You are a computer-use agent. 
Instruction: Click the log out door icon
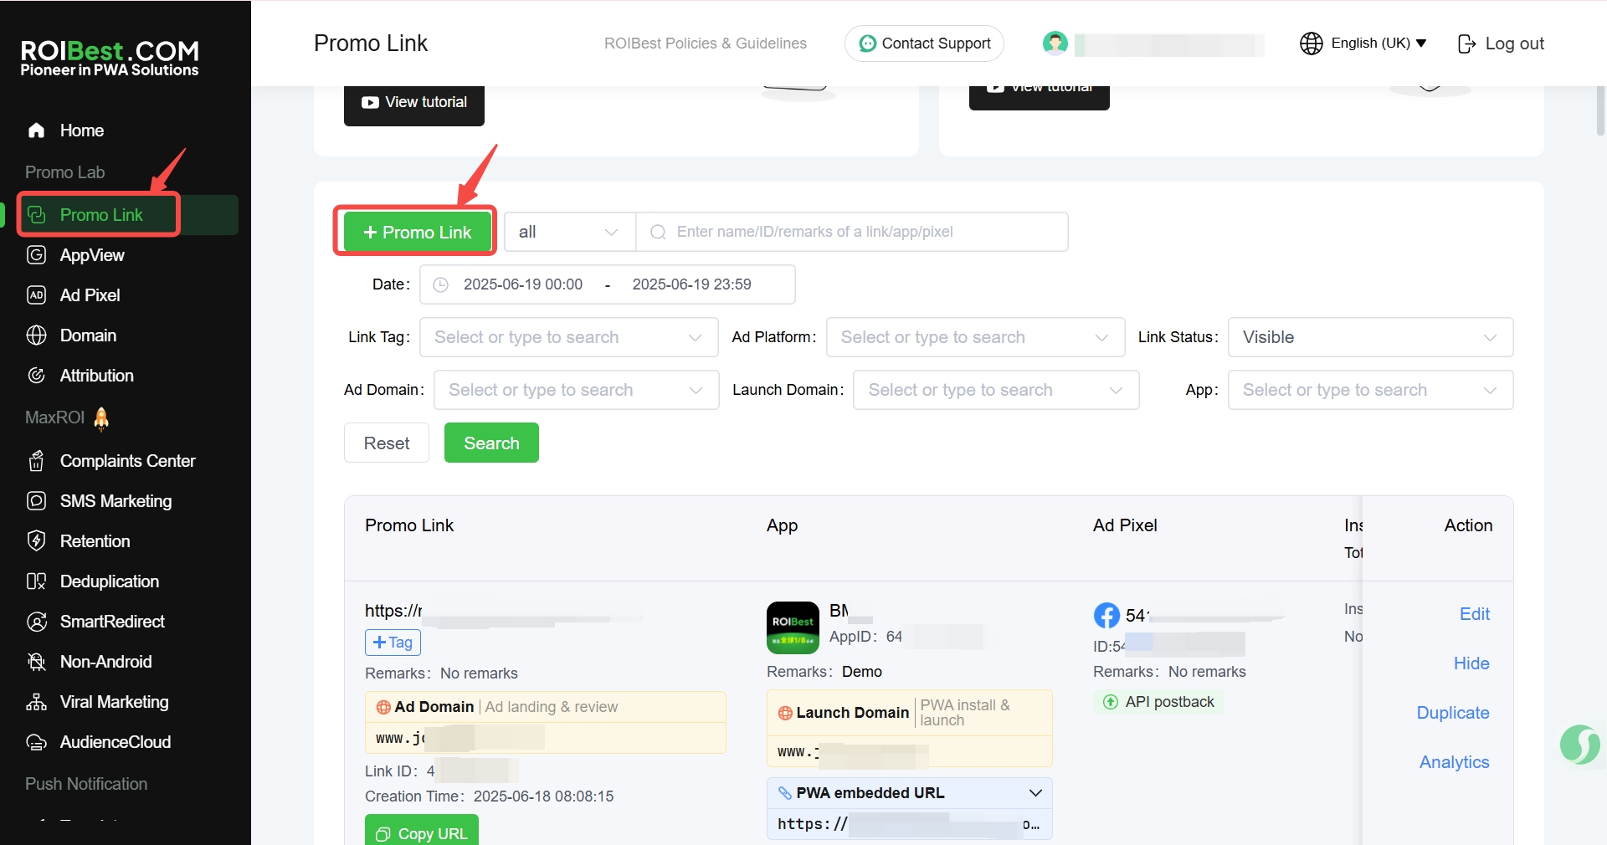click(1466, 44)
